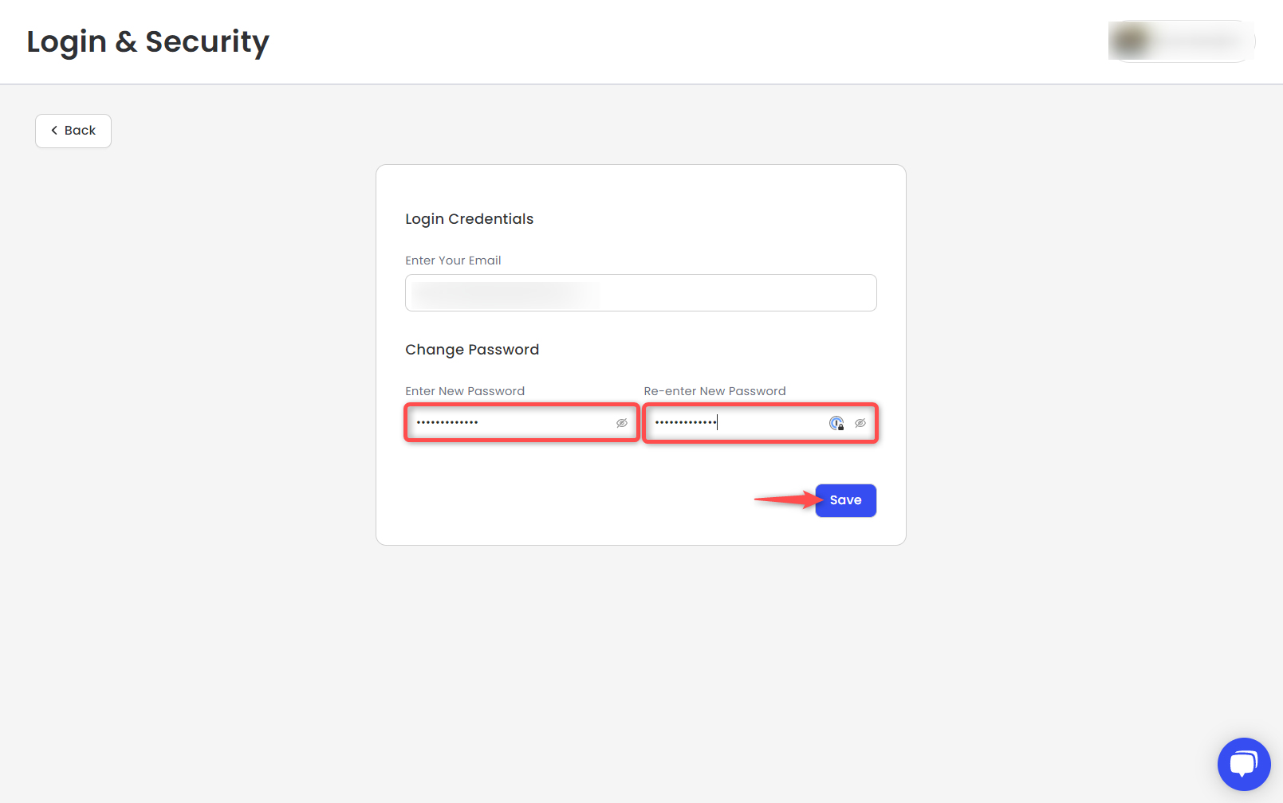Click the red arrow pointing to Save

pos(788,499)
